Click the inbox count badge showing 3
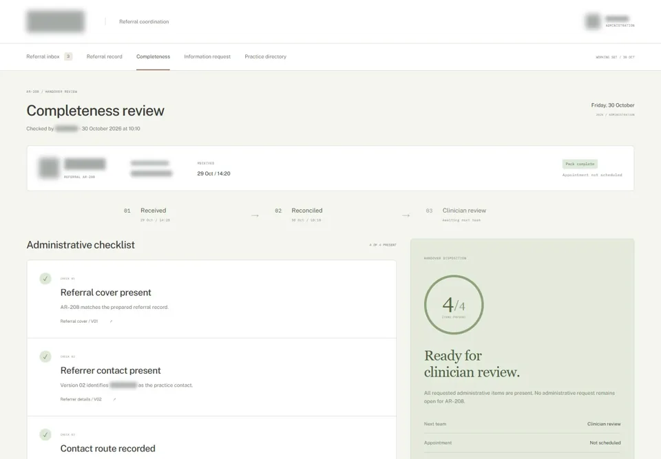 pyautogui.click(x=68, y=56)
